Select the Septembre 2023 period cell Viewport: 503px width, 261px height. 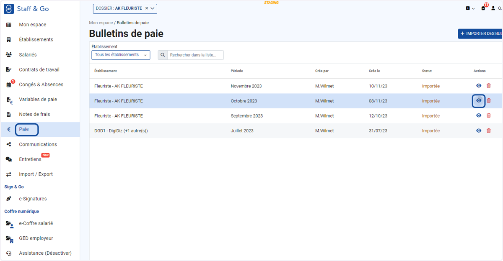click(246, 116)
